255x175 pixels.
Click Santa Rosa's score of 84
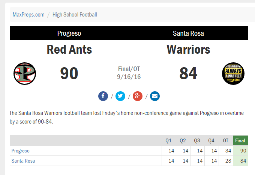click(188, 74)
